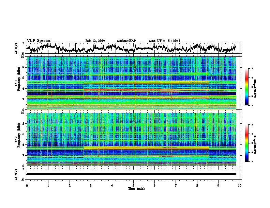Click the ch.1 'Frequency (kHz)' axis label
The width and height of the screenshot is (270, 208).
[x=19, y=79]
